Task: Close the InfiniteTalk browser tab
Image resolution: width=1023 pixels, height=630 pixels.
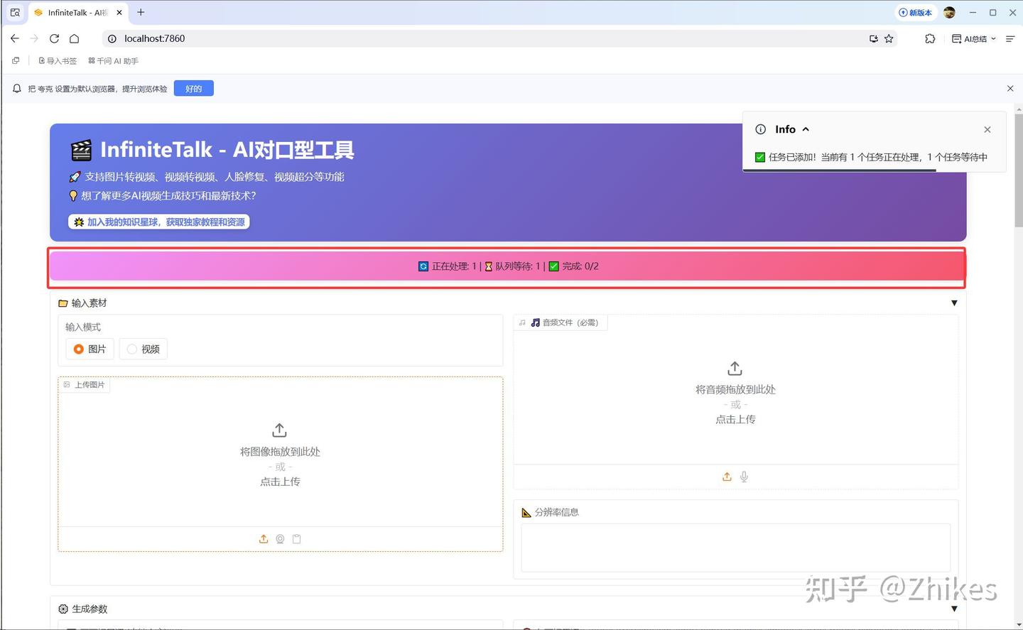Action: pos(119,12)
